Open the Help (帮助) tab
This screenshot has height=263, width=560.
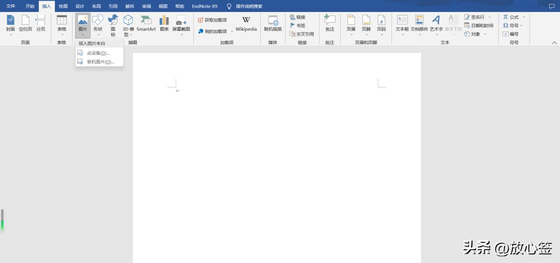click(x=179, y=6)
